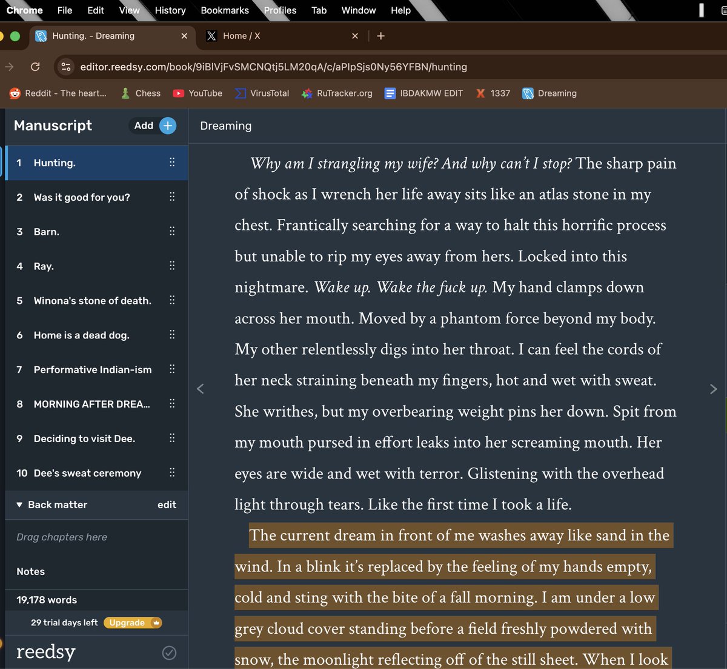Screen dimensions: 727x669
Task: Click the 19,178 words count
Action: tap(47, 600)
